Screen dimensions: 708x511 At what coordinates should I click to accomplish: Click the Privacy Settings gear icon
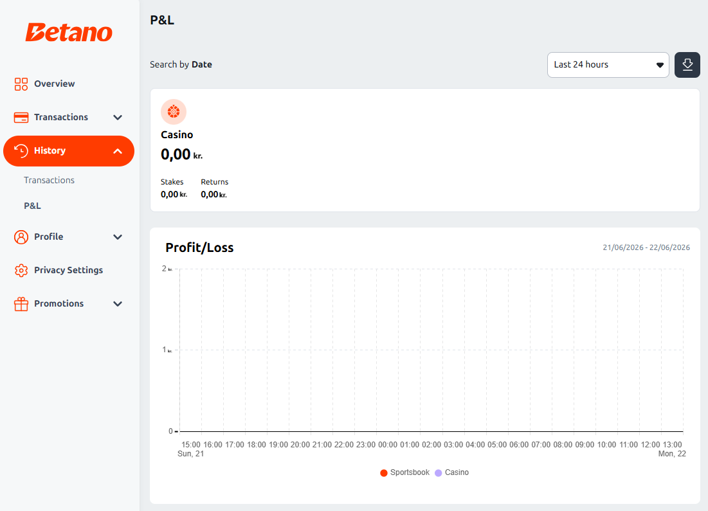[x=21, y=271]
